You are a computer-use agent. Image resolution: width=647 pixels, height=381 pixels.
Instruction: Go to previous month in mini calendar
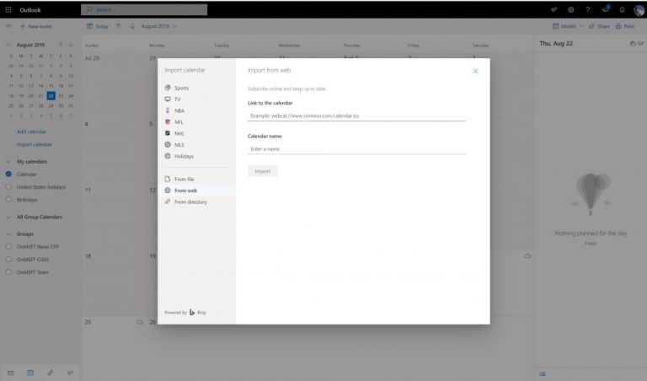pos(61,45)
